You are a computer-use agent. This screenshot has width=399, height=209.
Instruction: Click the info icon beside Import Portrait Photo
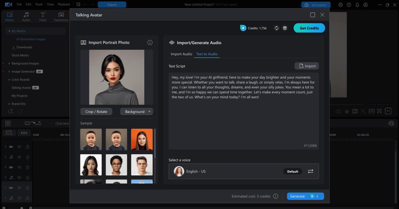point(150,42)
